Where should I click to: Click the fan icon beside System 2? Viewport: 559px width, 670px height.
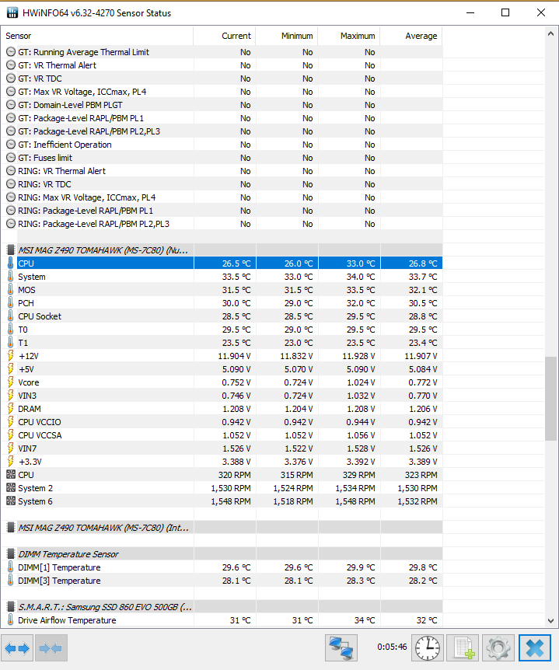pos(11,488)
